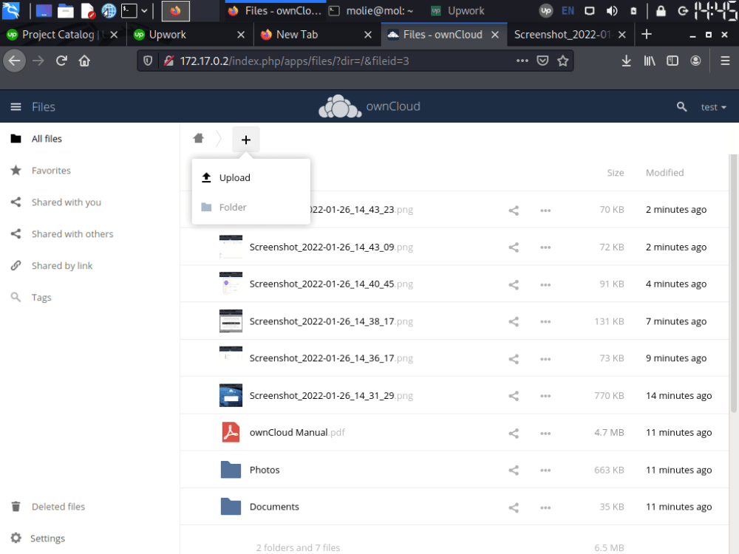Open more actions for Screenshot 14_40_45
The width and height of the screenshot is (739, 554).
click(x=545, y=284)
